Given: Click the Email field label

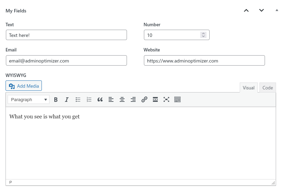Looking at the screenshot, I should tap(11, 50).
